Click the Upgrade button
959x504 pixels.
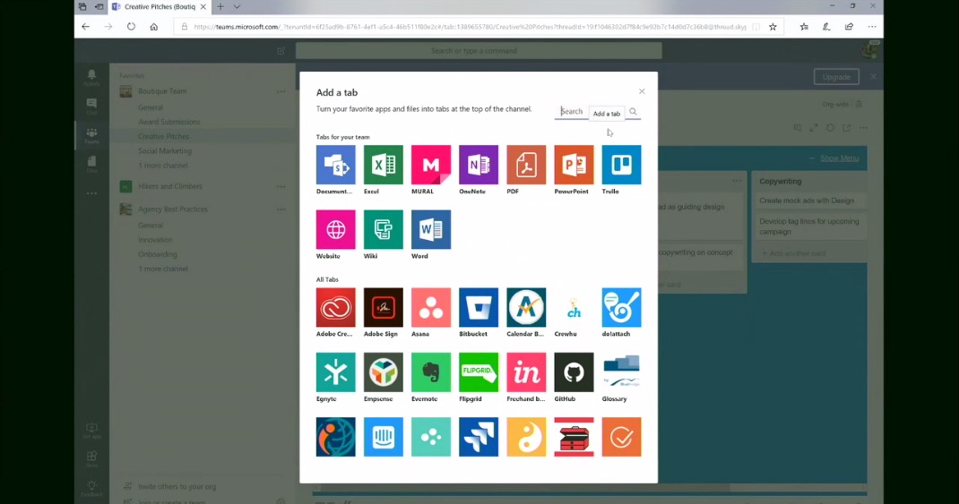tap(836, 77)
